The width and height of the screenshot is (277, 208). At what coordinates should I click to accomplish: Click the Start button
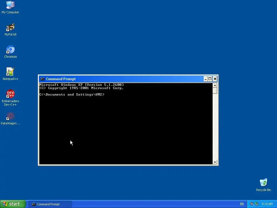pyautogui.click(x=13, y=204)
